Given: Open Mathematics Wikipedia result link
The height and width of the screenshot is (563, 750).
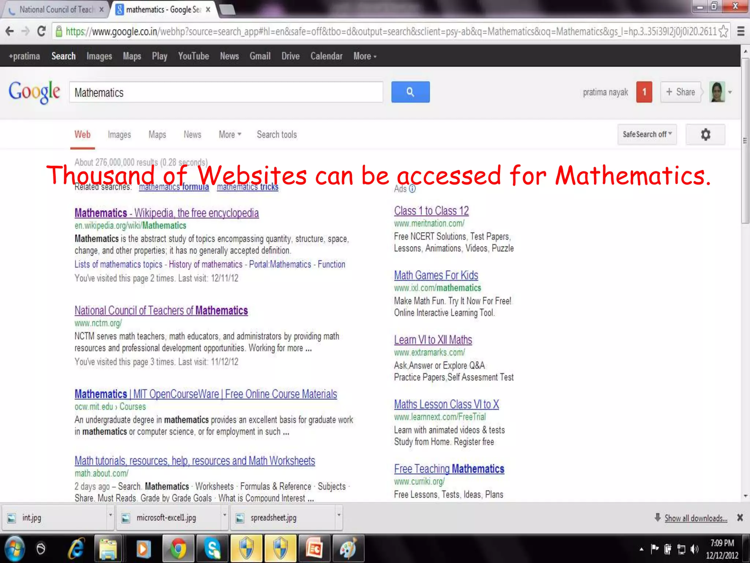Looking at the screenshot, I should tap(167, 213).
